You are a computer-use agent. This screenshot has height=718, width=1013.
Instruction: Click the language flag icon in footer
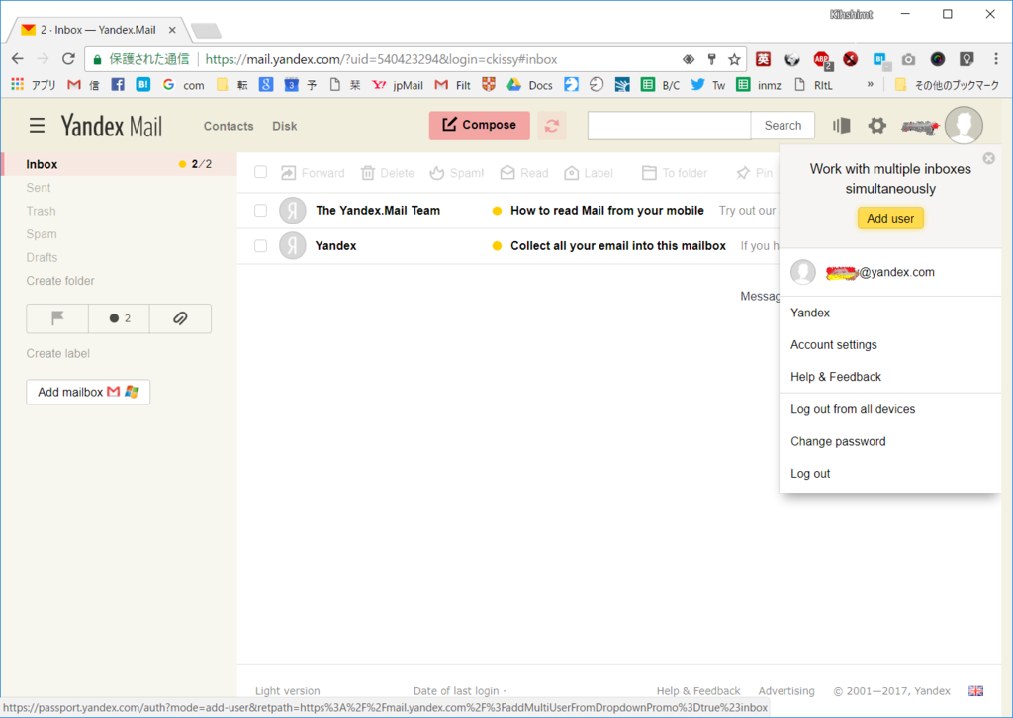(975, 691)
